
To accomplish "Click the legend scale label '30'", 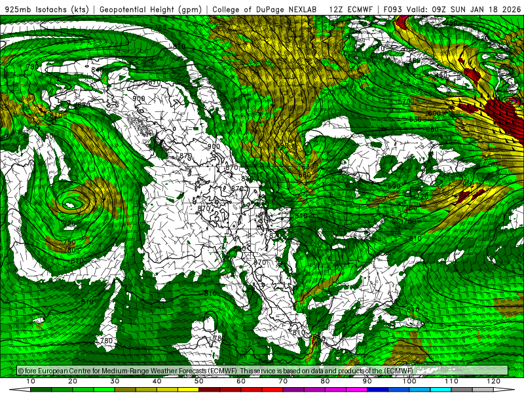I will tap(115, 381).
